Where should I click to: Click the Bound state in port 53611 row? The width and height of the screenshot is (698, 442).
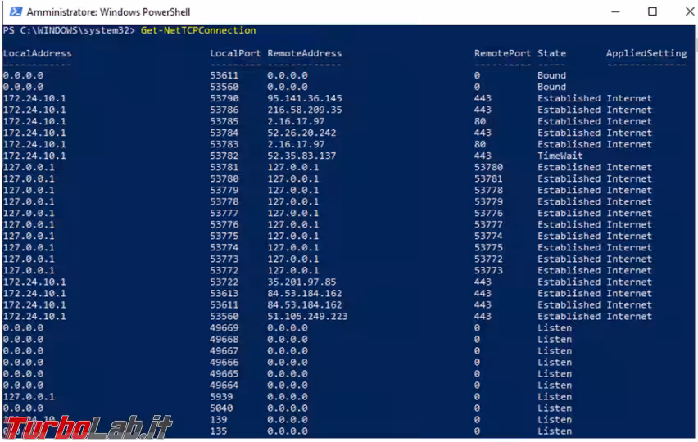[551, 75]
